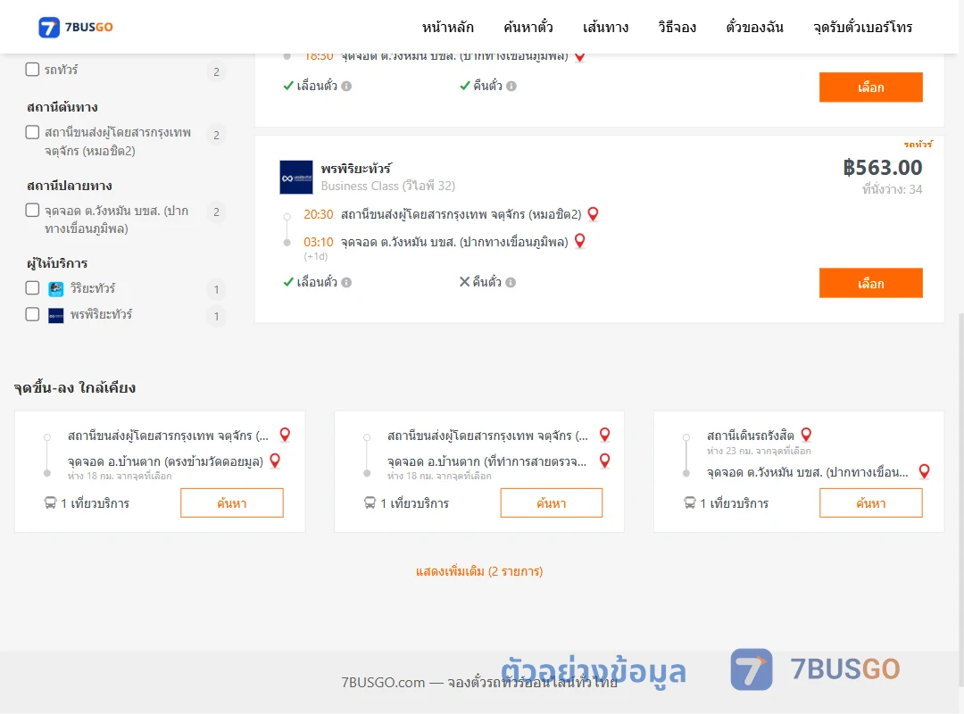Screen dimensions: 964x714
Task: Open วังหมัน map pin in รังสิต card
Action: [x=924, y=472]
